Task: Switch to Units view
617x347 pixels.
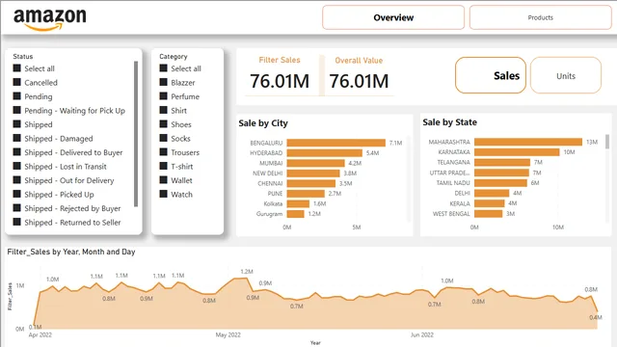Action: click(x=566, y=75)
